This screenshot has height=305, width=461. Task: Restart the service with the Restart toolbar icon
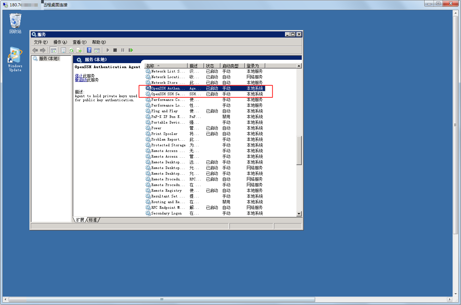130,50
